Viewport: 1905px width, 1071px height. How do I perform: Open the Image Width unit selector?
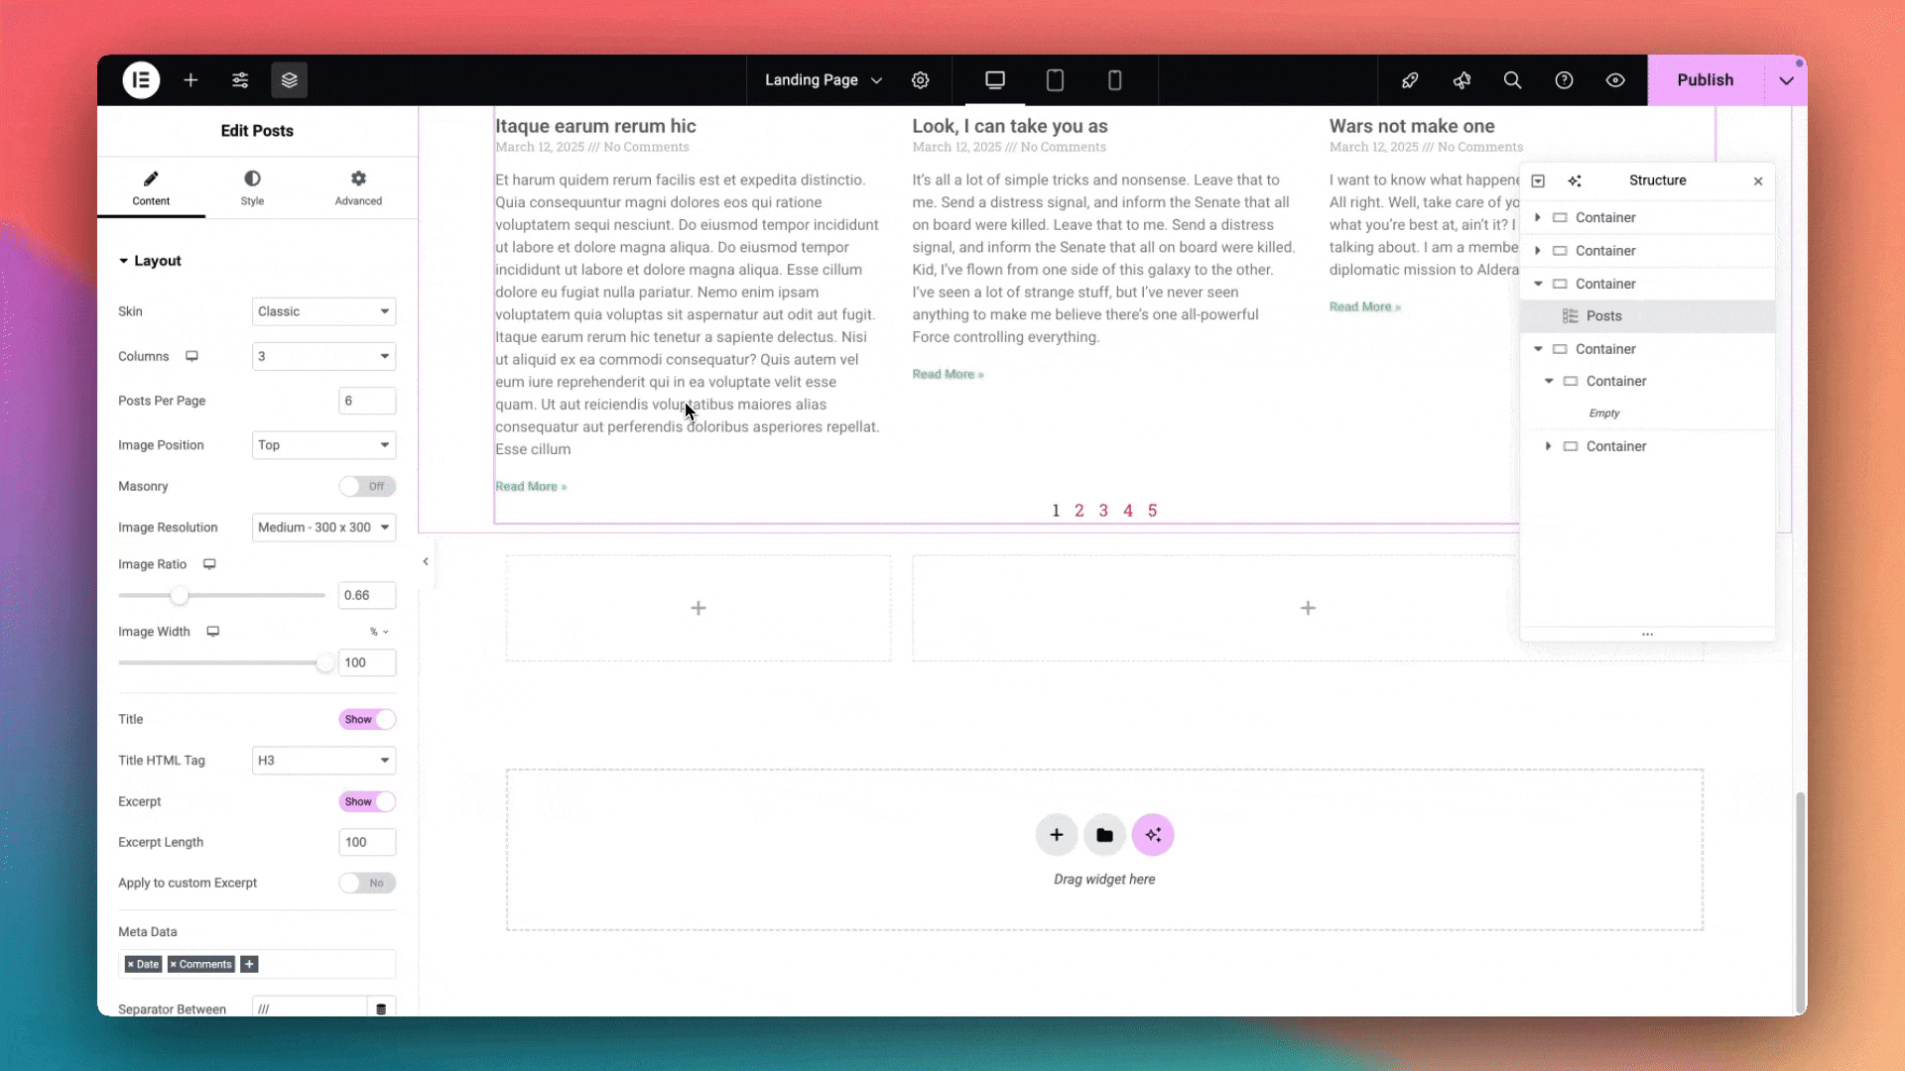379,632
